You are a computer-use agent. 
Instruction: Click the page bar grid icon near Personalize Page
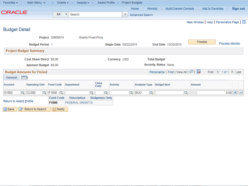[x=244, y=22]
